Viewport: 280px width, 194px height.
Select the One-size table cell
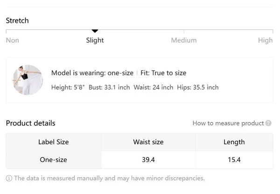click(x=53, y=160)
